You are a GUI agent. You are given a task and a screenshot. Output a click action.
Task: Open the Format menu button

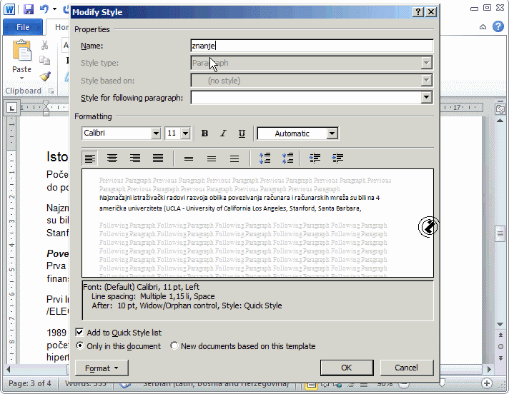click(x=101, y=368)
